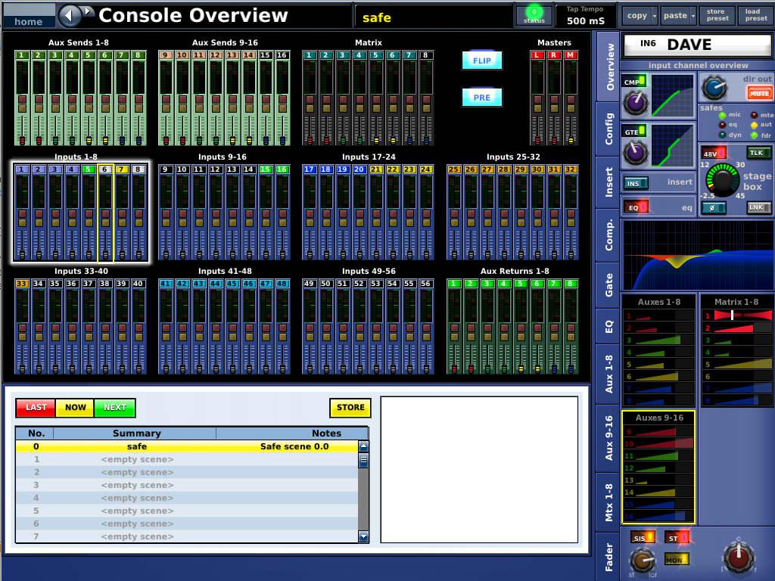This screenshot has height=581, width=775.
Task: Select Input 5 channel strip
Action: 89,212
